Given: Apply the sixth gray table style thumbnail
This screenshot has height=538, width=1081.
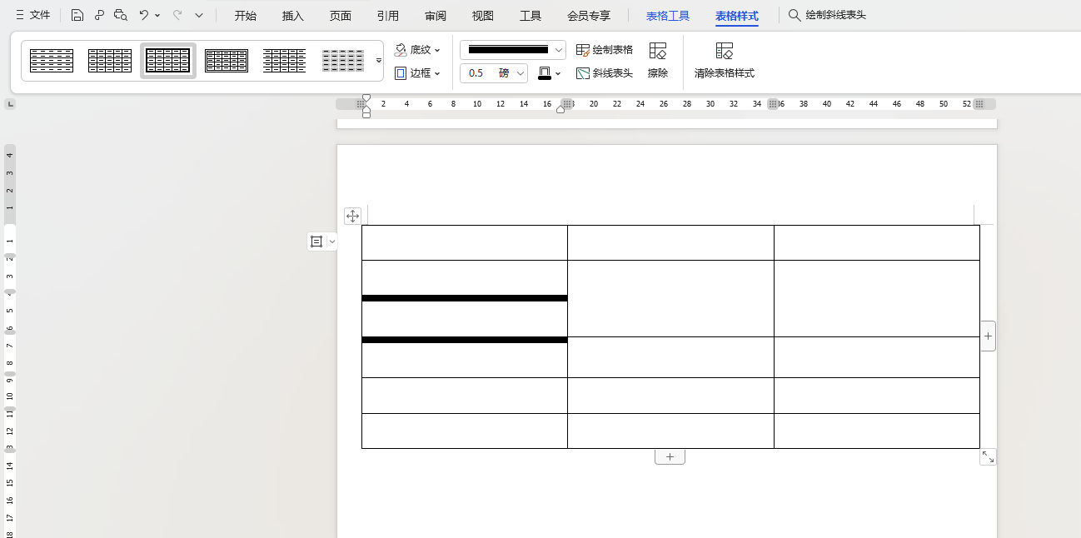Looking at the screenshot, I should point(343,61).
